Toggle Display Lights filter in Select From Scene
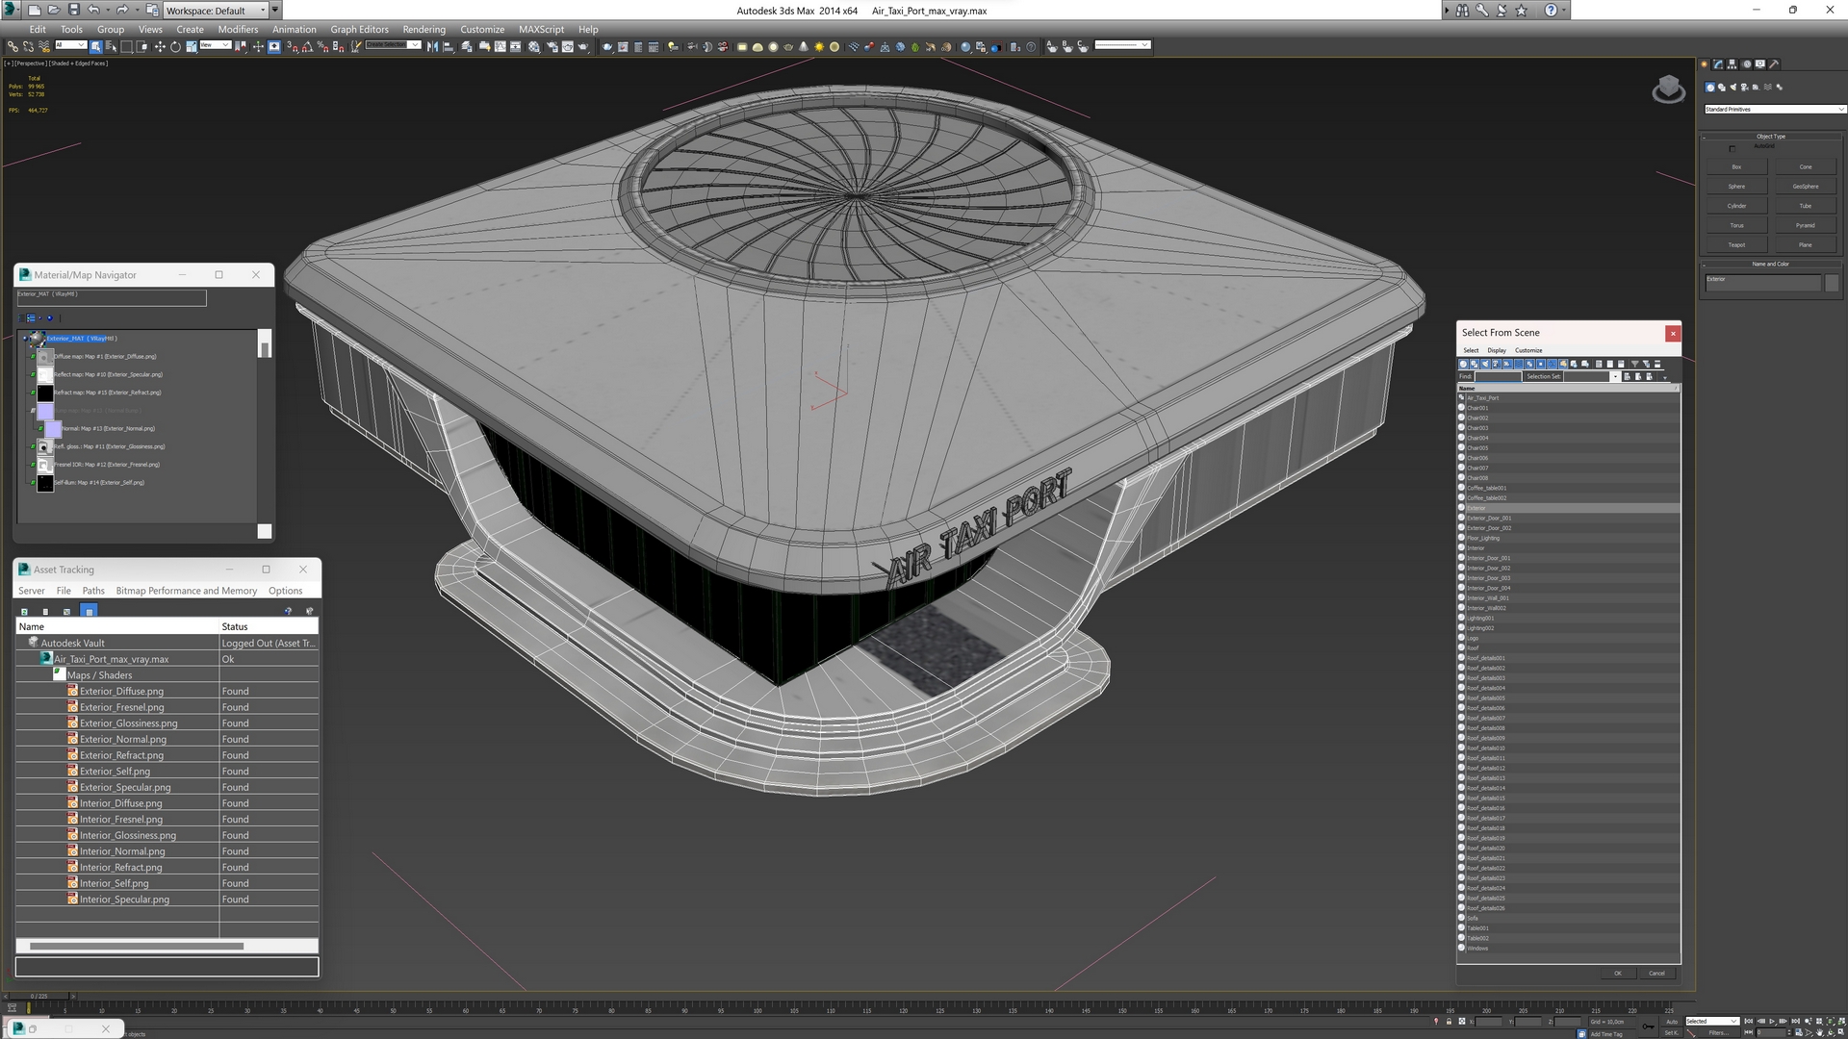 [1485, 364]
